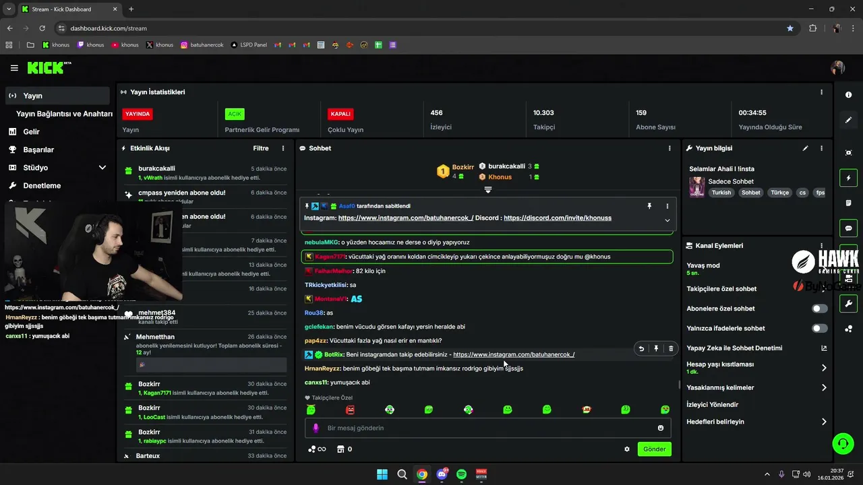Open a new browser tab
This screenshot has width=863, height=485.
(x=131, y=9)
